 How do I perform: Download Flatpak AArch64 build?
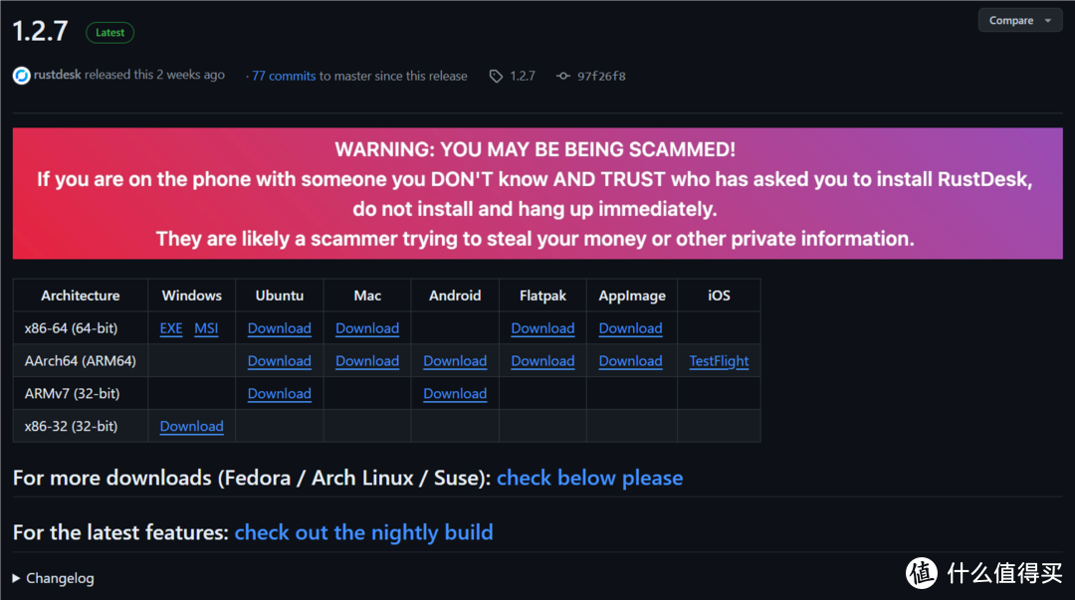click(x=543, y=360)
